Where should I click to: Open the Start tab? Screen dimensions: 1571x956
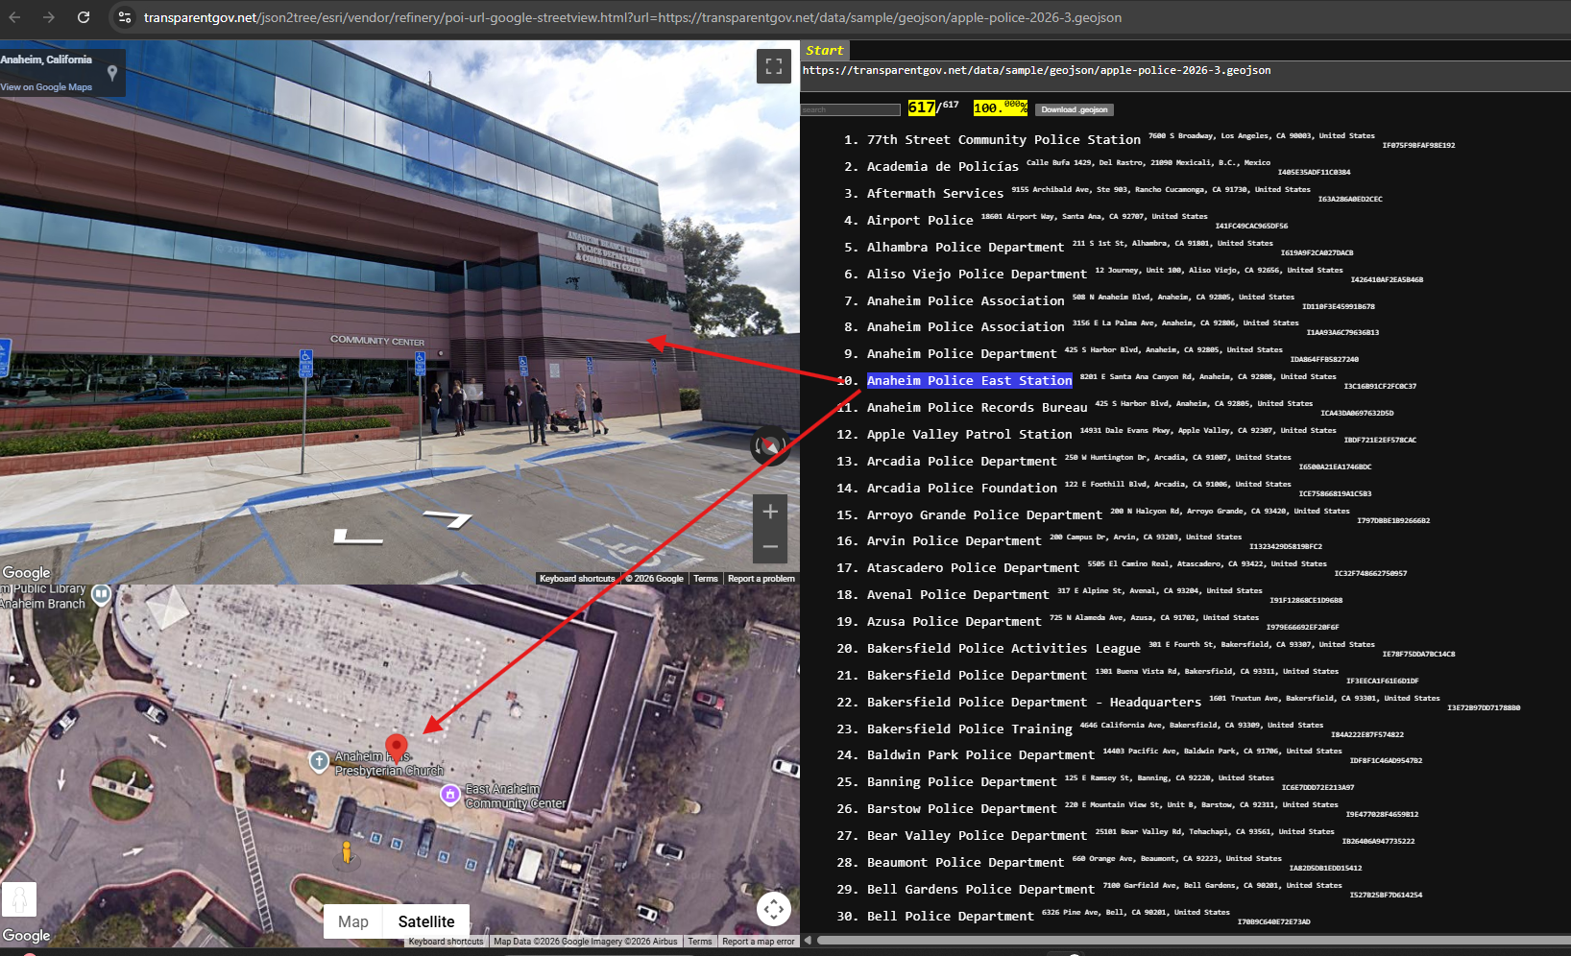coord(824,51)
